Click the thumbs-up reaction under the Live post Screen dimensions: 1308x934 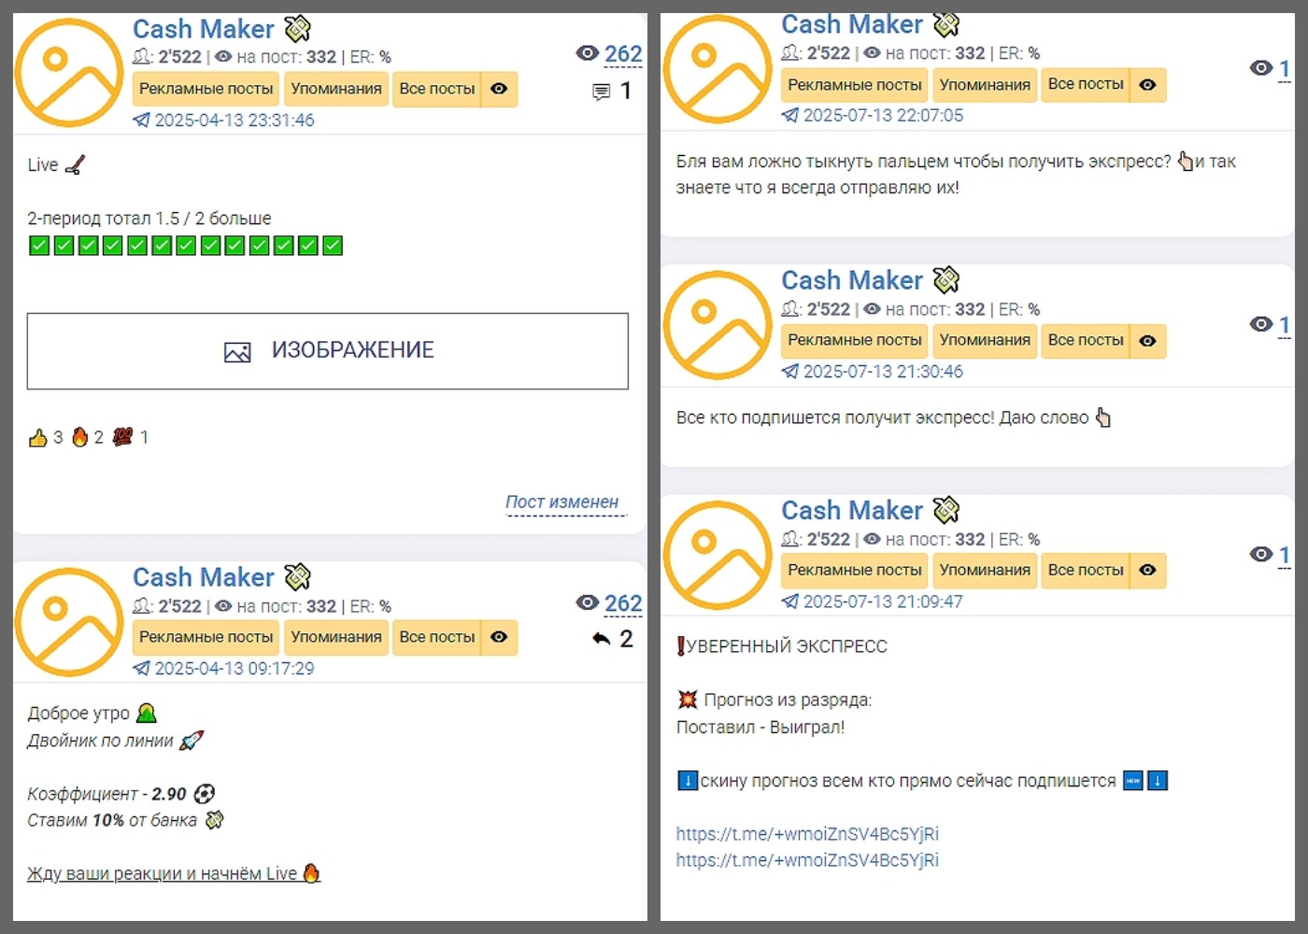[37, 437]
